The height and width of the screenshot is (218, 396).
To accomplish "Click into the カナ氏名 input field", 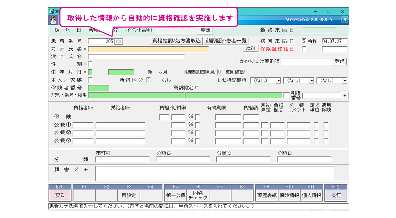I will (148, 49).
